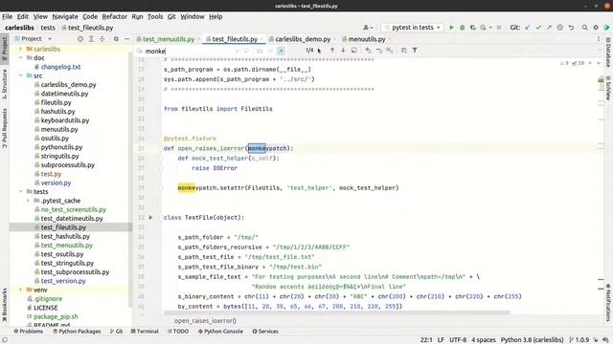Open Python Packages tool window
The width and height of the screenshot is (613, 344).
[x=77, y=332]
